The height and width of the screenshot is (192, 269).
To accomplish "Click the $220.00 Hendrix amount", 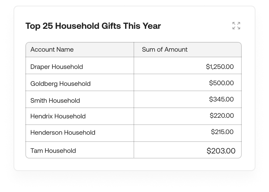I will coord(222,116).
